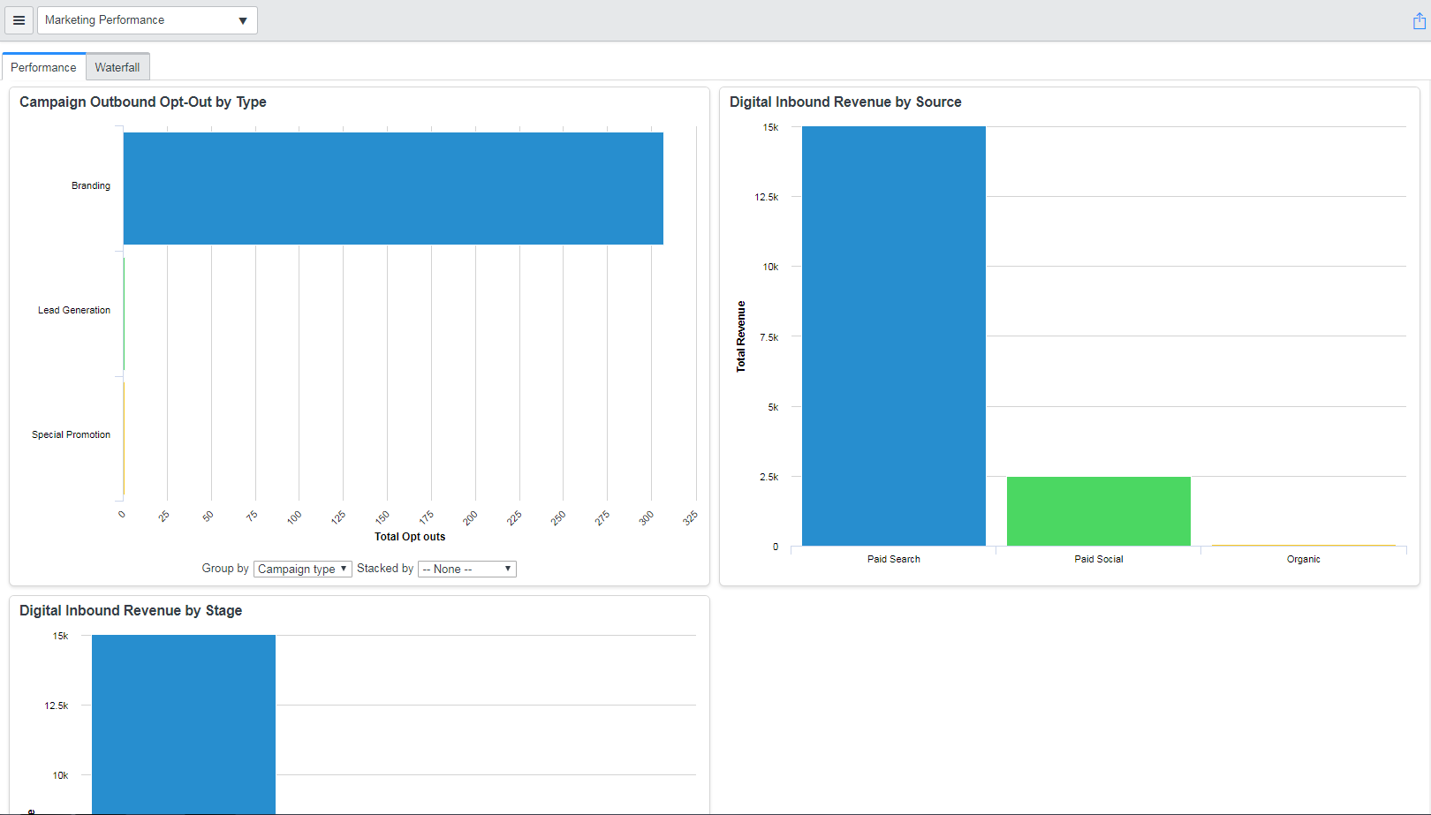Click the Branding axis label
The image size is (1431, 815).
[91, 185]
